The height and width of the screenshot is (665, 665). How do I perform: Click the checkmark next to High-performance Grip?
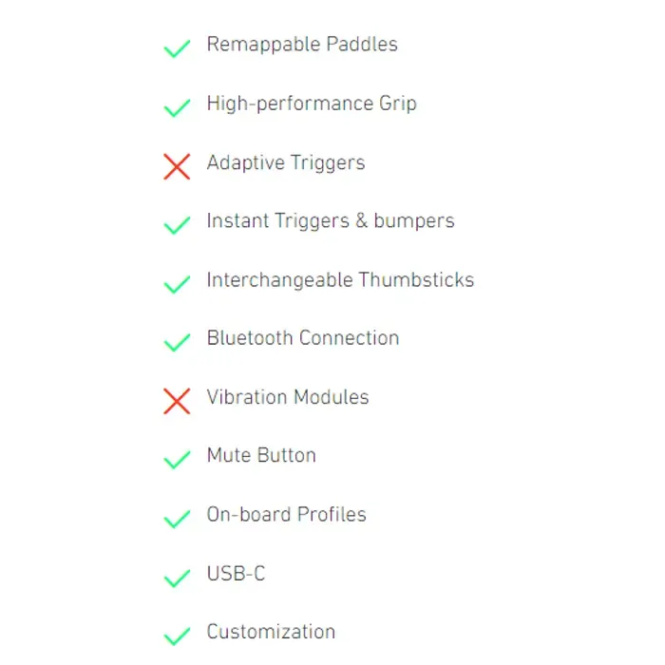coord(177,107)
